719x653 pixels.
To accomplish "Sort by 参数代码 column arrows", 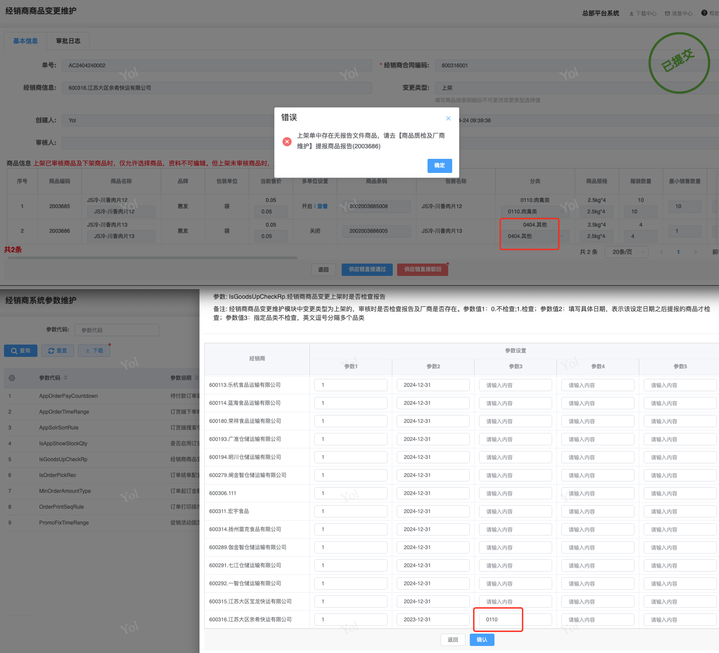I will click(x=66, y=378).
